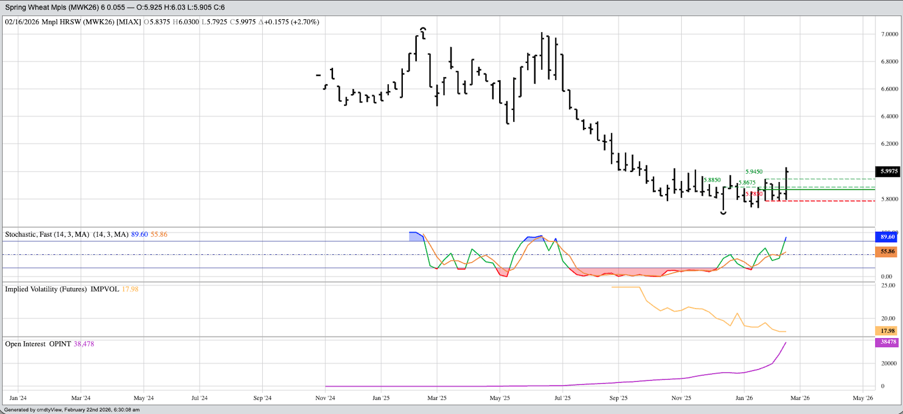The image size is (903, 414).
Task: Select the Open Interest OPINT label
Action: pyautogui.click(x=37, y=344)
